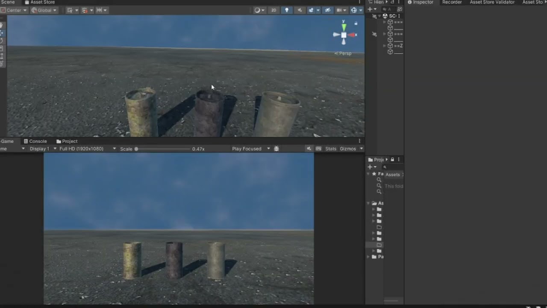Open grid visibility settings icon
The image size is (547, 308).
[70, 10]
